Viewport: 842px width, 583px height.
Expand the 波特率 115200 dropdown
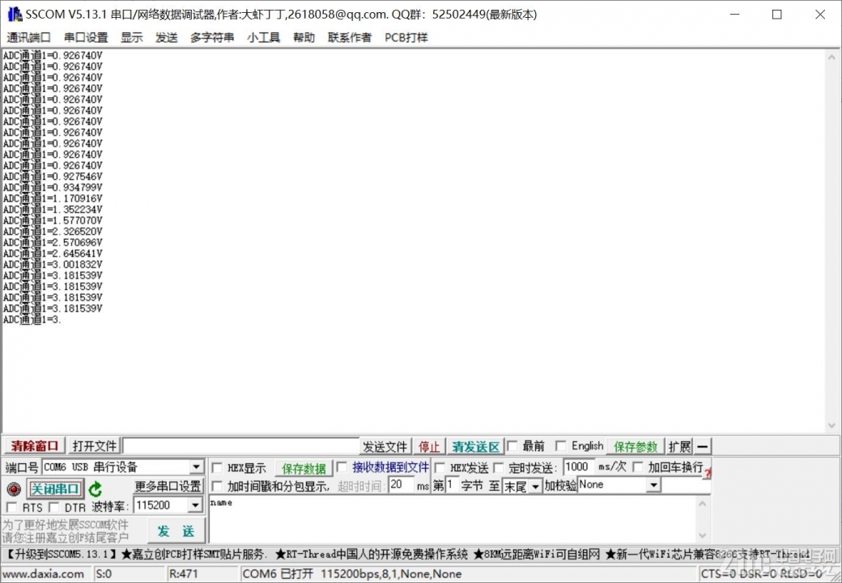point(195,506)
